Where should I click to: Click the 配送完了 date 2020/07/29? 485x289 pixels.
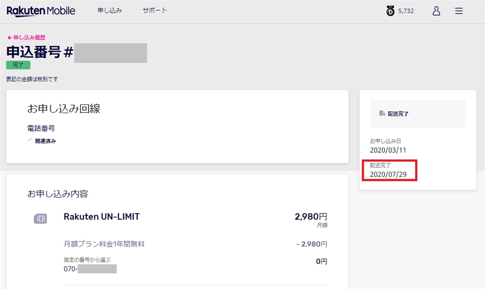point(388,174)
